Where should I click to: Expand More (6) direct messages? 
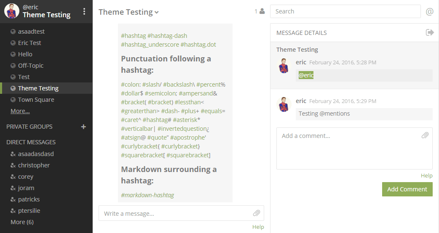tap(22, 222)
